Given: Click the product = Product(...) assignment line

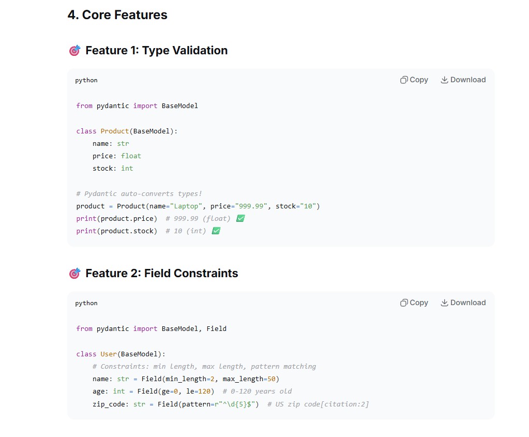Looking at the screenshot, I should click(x=198, y=206).
